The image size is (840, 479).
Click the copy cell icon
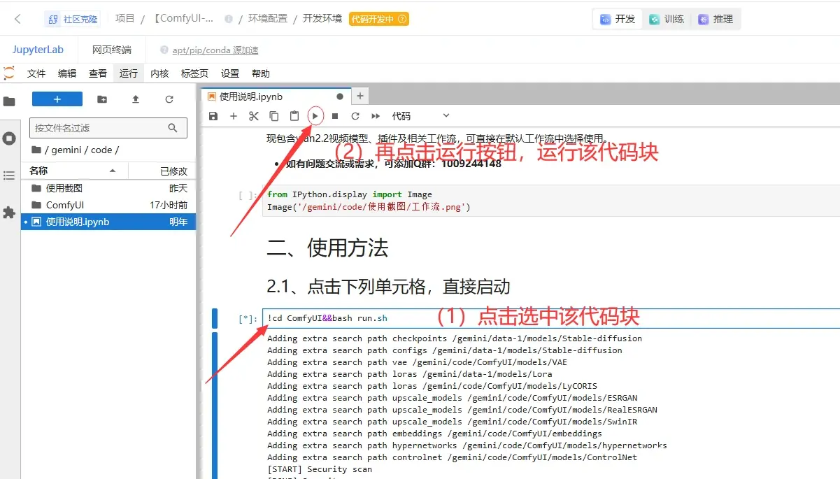click(274, 116)
